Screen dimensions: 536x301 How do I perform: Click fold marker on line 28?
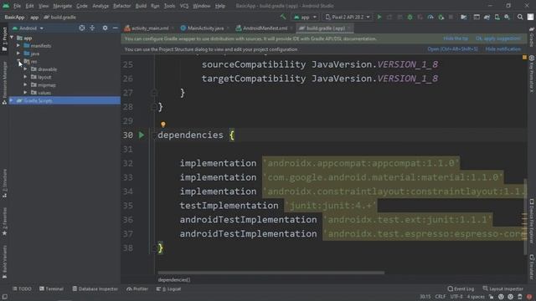pyautogui.click(x=153, y=107)
